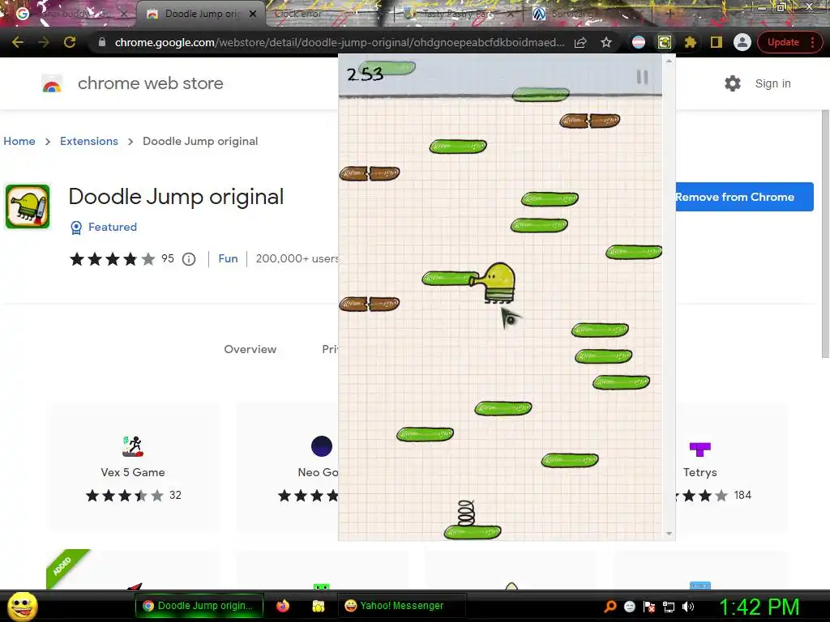830x622 pixels.
Task: Click the flag notification tray icon
Action: point(649,607)
